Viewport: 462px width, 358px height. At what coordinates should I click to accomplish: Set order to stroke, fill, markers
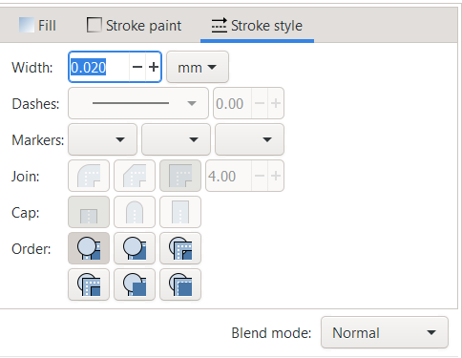click(x=135, y=248)
